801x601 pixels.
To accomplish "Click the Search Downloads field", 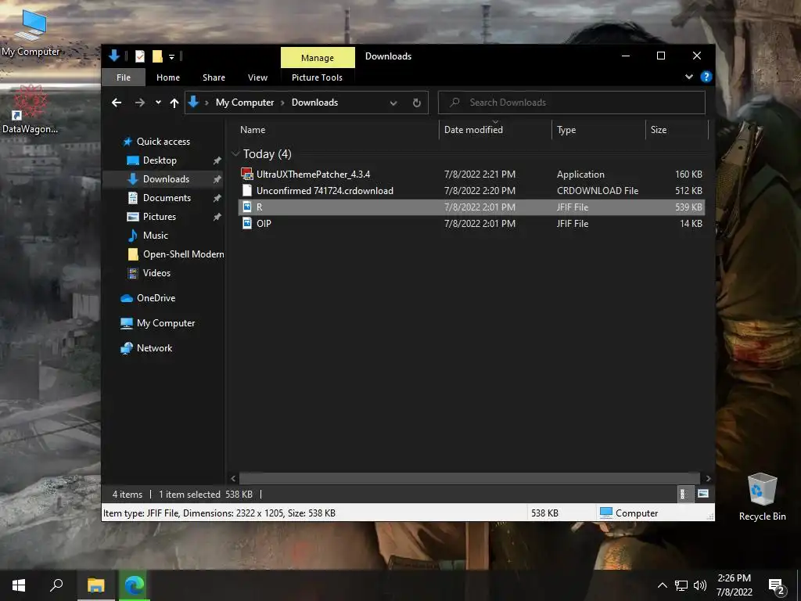I will tap(572, 103).
